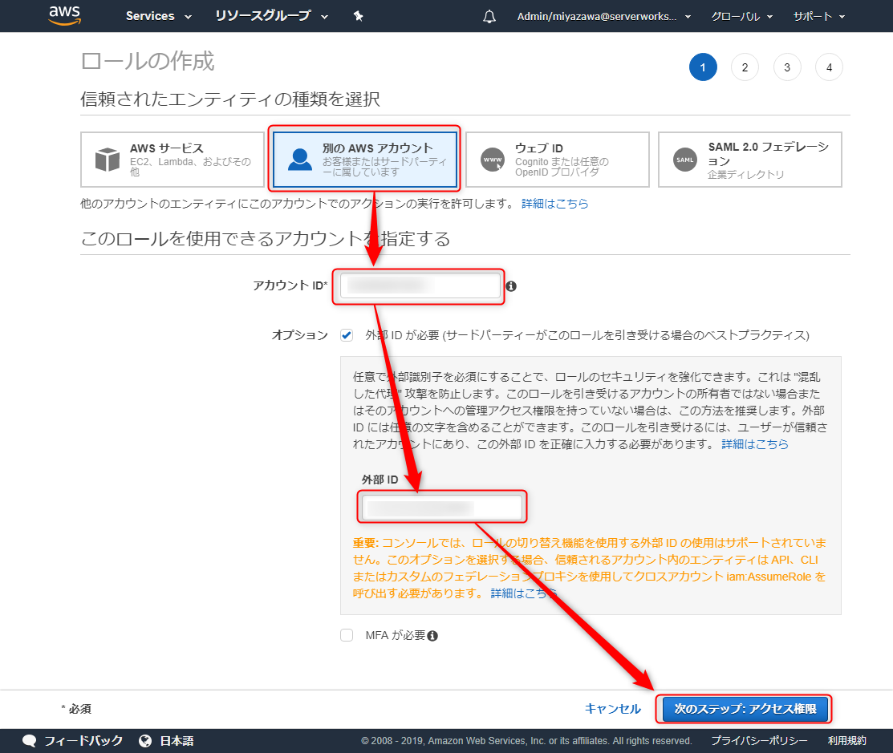This screenshot has height=753, width=893.
Task: Open the リソースグループ dropdown
Action: click(272, 16)
